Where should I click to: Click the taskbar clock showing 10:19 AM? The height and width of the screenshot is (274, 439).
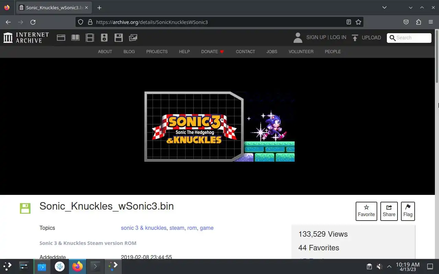click(407, 266)
